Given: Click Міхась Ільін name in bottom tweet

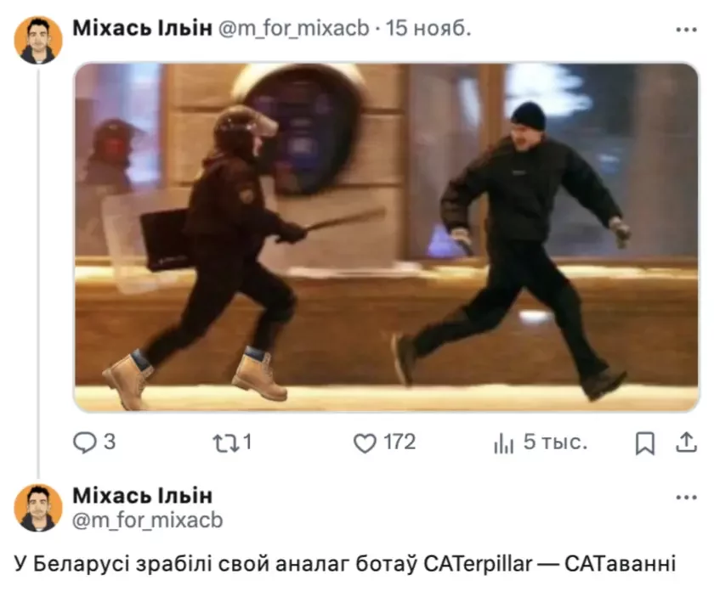Looking at the screenshot, I should (x=142, y=496).
